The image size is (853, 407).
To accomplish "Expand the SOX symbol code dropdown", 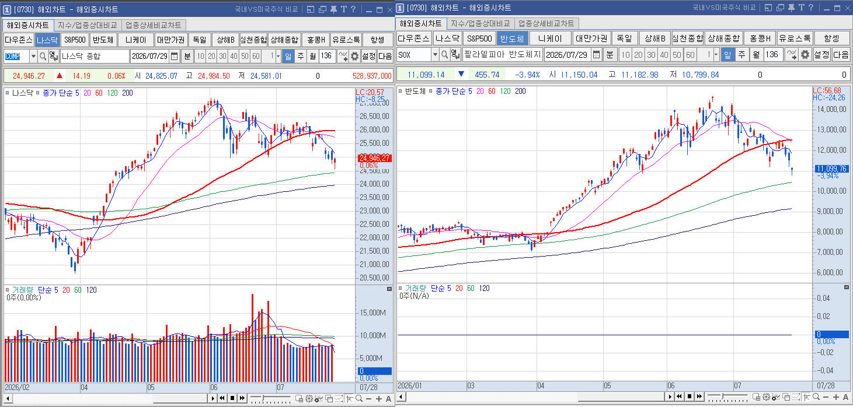I will point(435,55).
